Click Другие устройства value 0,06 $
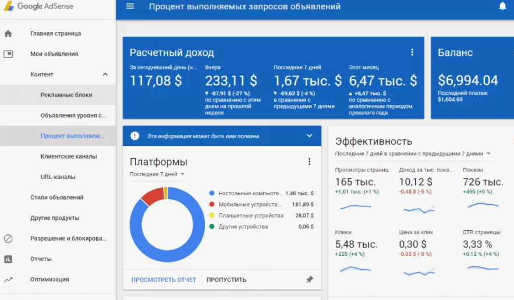 tap(306, 227)
